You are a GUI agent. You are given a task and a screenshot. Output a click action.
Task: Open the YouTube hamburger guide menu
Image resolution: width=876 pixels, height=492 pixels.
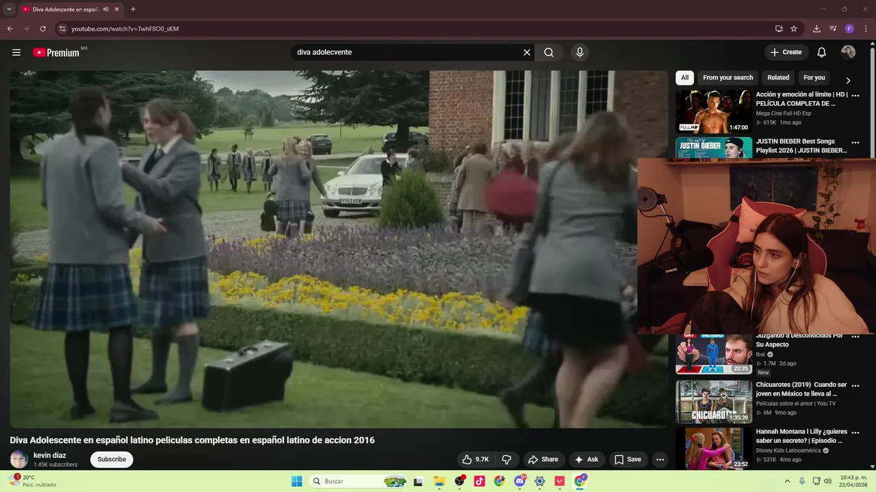[x=16, y=53]
